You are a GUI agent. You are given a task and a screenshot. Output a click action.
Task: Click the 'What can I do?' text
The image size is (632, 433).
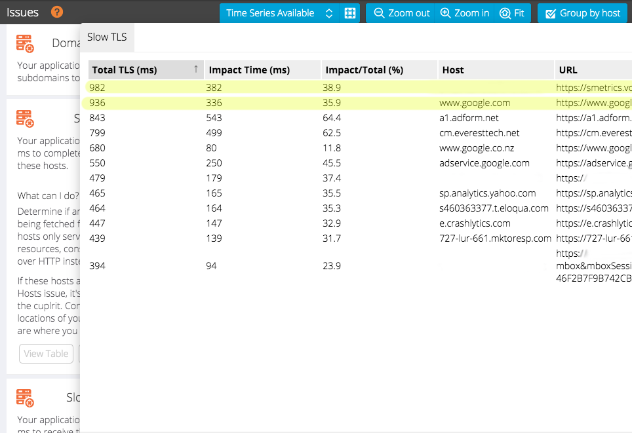pyautogui.click(x=49, y=196)
